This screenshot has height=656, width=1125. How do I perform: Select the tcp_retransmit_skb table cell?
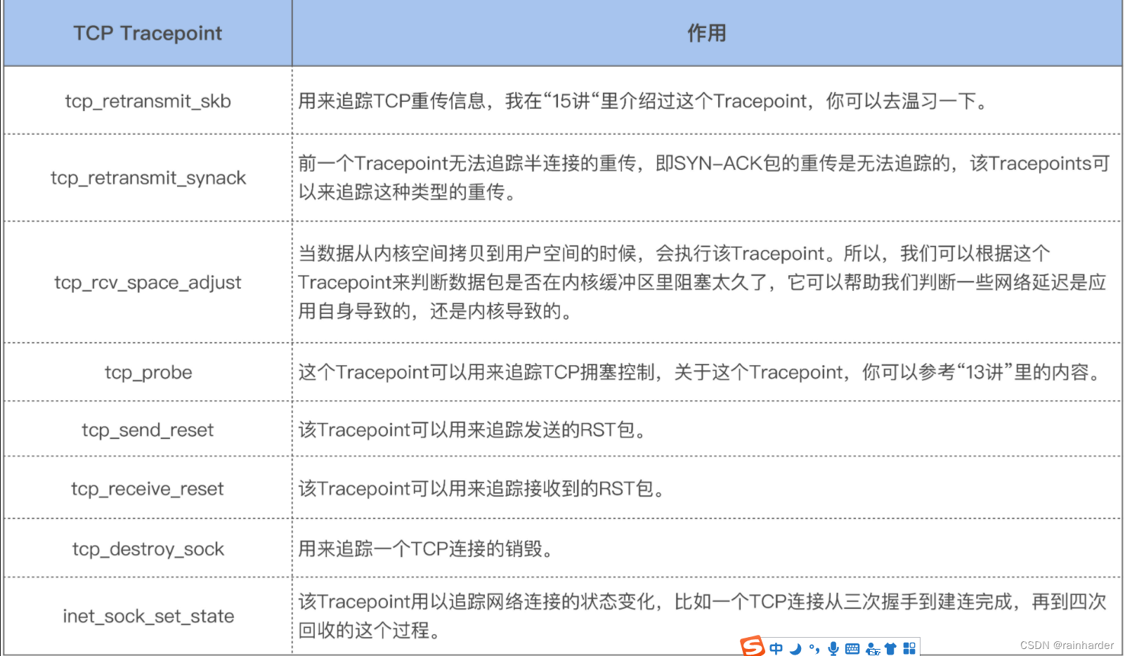point(148,100)
